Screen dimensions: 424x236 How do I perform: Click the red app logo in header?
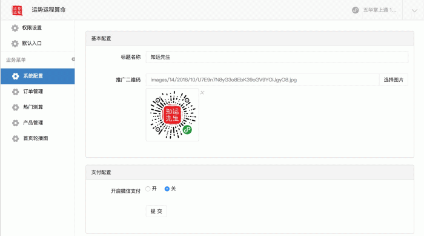[17, 10]
